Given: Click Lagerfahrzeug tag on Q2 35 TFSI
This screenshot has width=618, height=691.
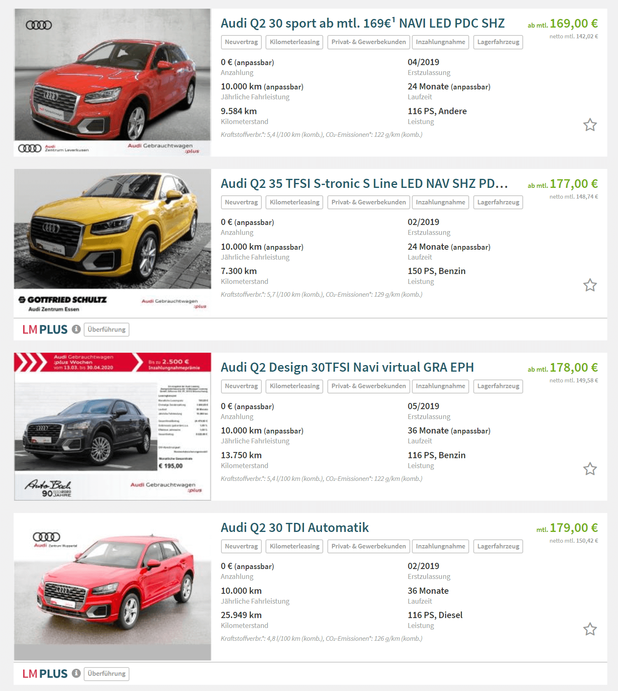Looking at the screenshot, I should [498, 202].
